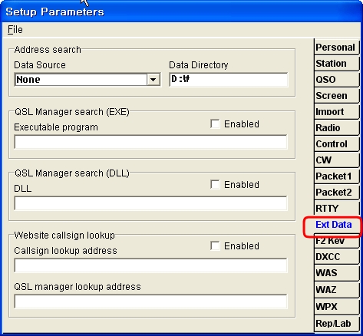Focus the DLL path input field

point(150,203)
